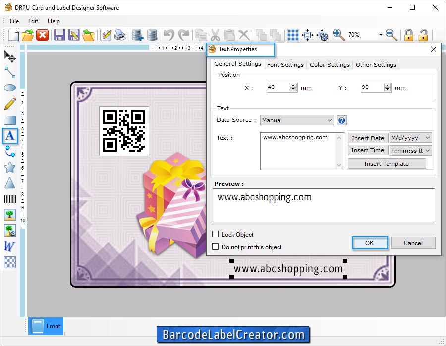Screen dimensions: 446x346
Task: Click the Redo arrow
Action: 183,35
